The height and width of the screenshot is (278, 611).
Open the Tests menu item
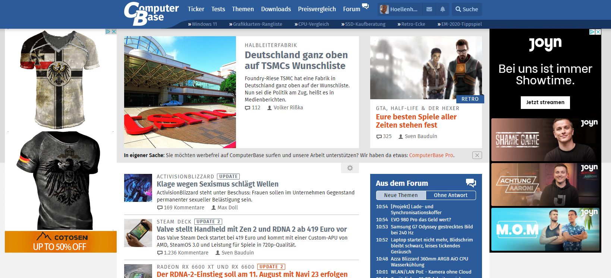pyautogui.click(x=218, y=9)
